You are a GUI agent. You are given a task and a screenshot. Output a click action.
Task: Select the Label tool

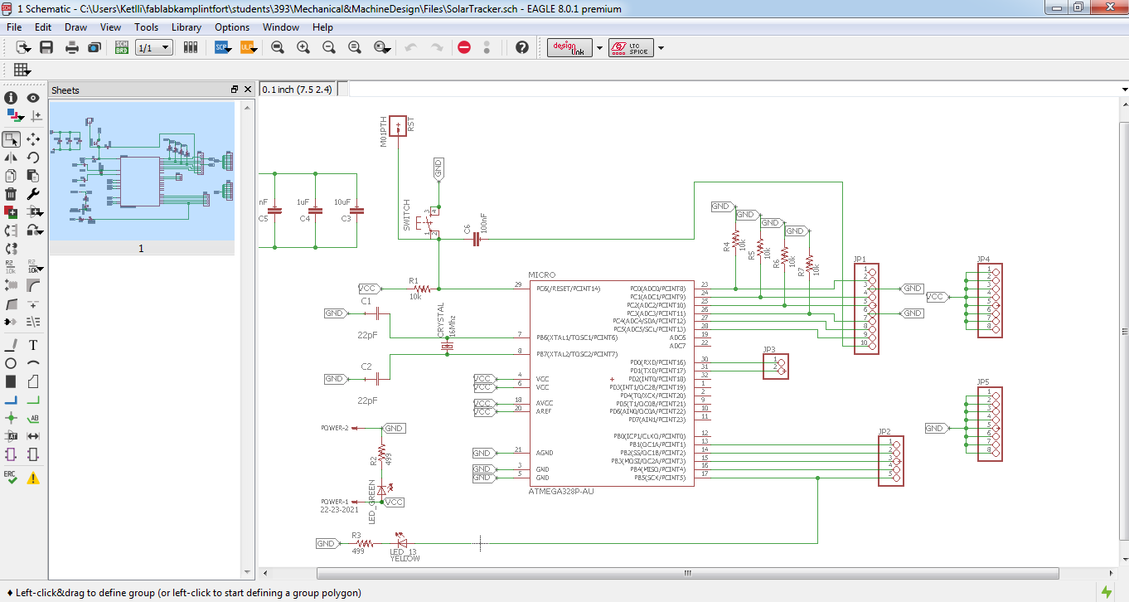[33, 418]
